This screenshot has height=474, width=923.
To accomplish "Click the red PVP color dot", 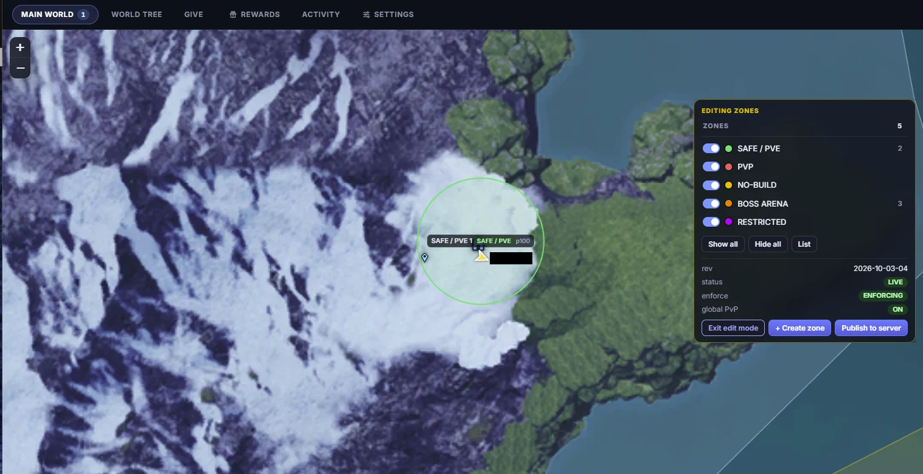I will (728, 167).
